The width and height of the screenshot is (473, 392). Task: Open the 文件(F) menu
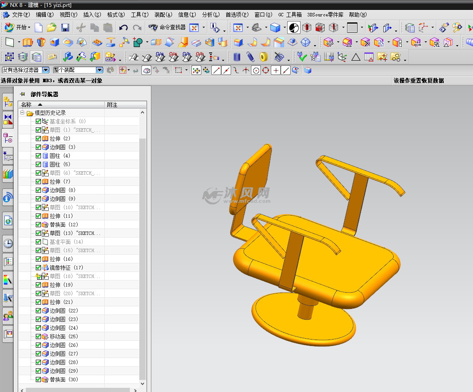coord(21,15)
